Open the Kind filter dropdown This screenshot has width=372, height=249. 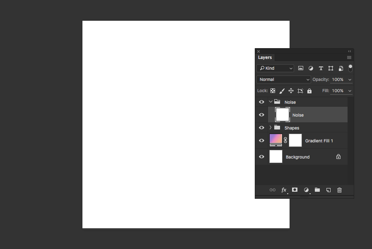(275, 68)
